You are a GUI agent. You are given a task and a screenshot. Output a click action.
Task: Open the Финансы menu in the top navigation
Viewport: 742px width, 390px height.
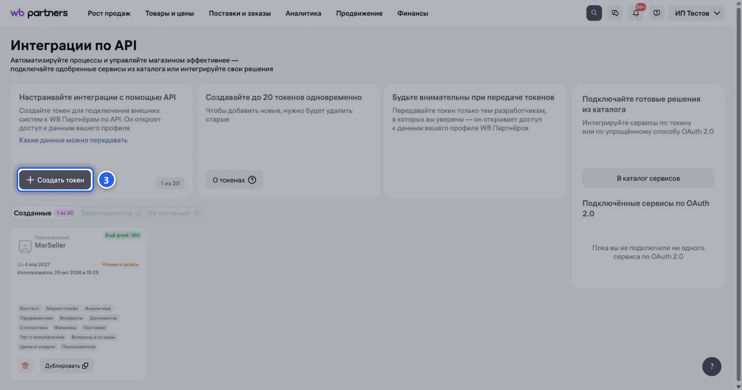(x=413, y=13)
